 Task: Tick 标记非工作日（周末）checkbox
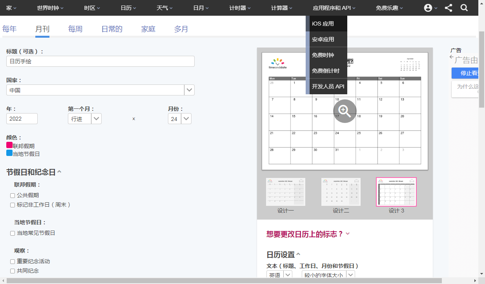tap(13, 205)
